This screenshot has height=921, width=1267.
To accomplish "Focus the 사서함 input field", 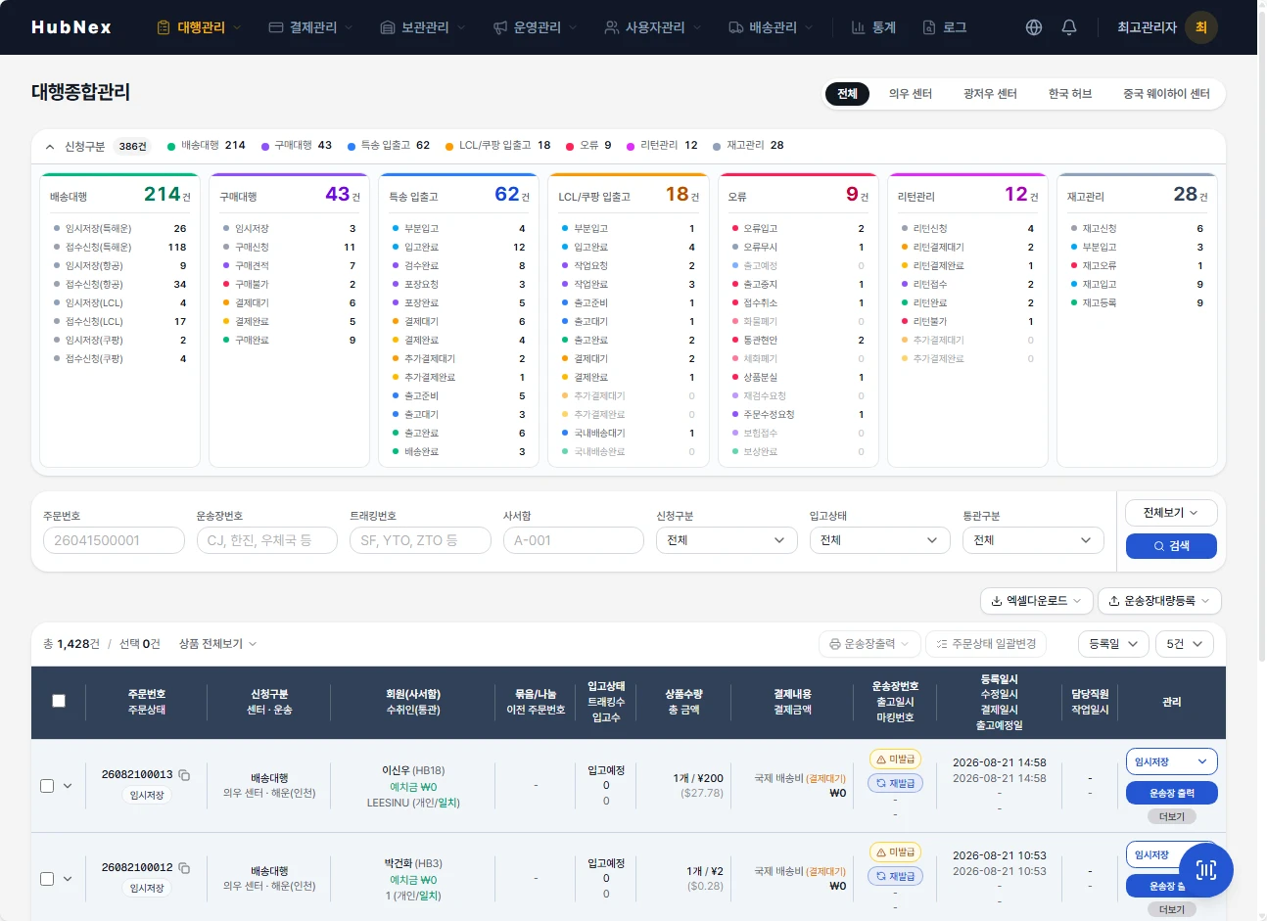I will (573, 540).
